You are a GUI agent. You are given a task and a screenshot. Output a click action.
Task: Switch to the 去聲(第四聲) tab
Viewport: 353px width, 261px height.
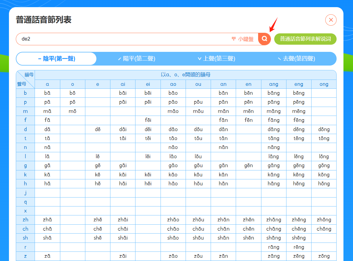[297, 59]
